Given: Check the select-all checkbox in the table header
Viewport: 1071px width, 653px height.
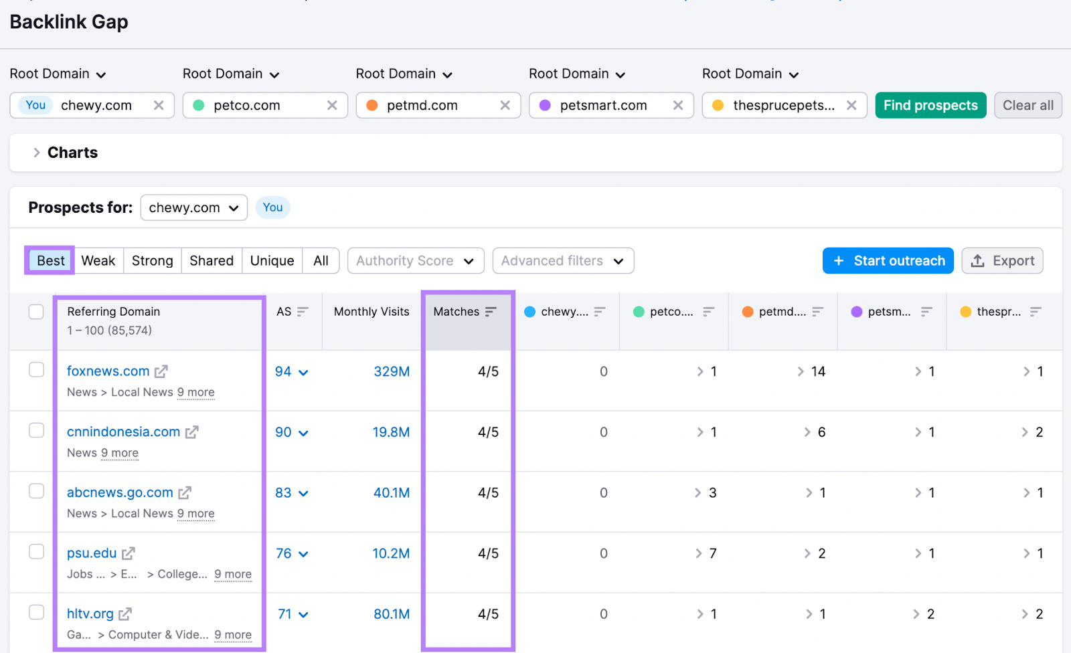Looking at the screenshot, I should click(x=36, y=311).
